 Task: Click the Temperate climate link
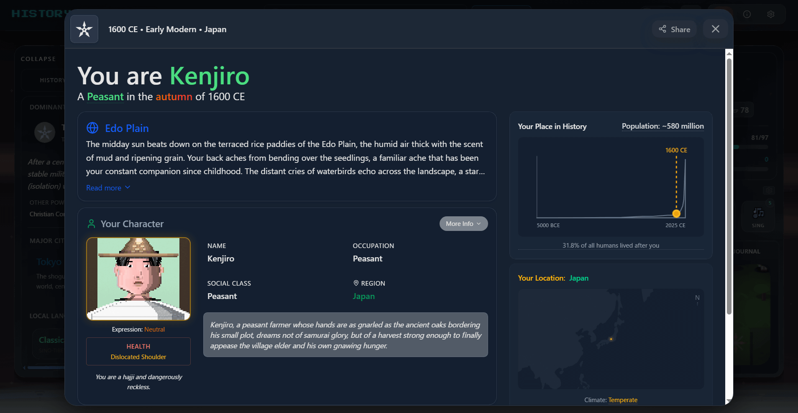pyautogui.click(x=623, y=400)
